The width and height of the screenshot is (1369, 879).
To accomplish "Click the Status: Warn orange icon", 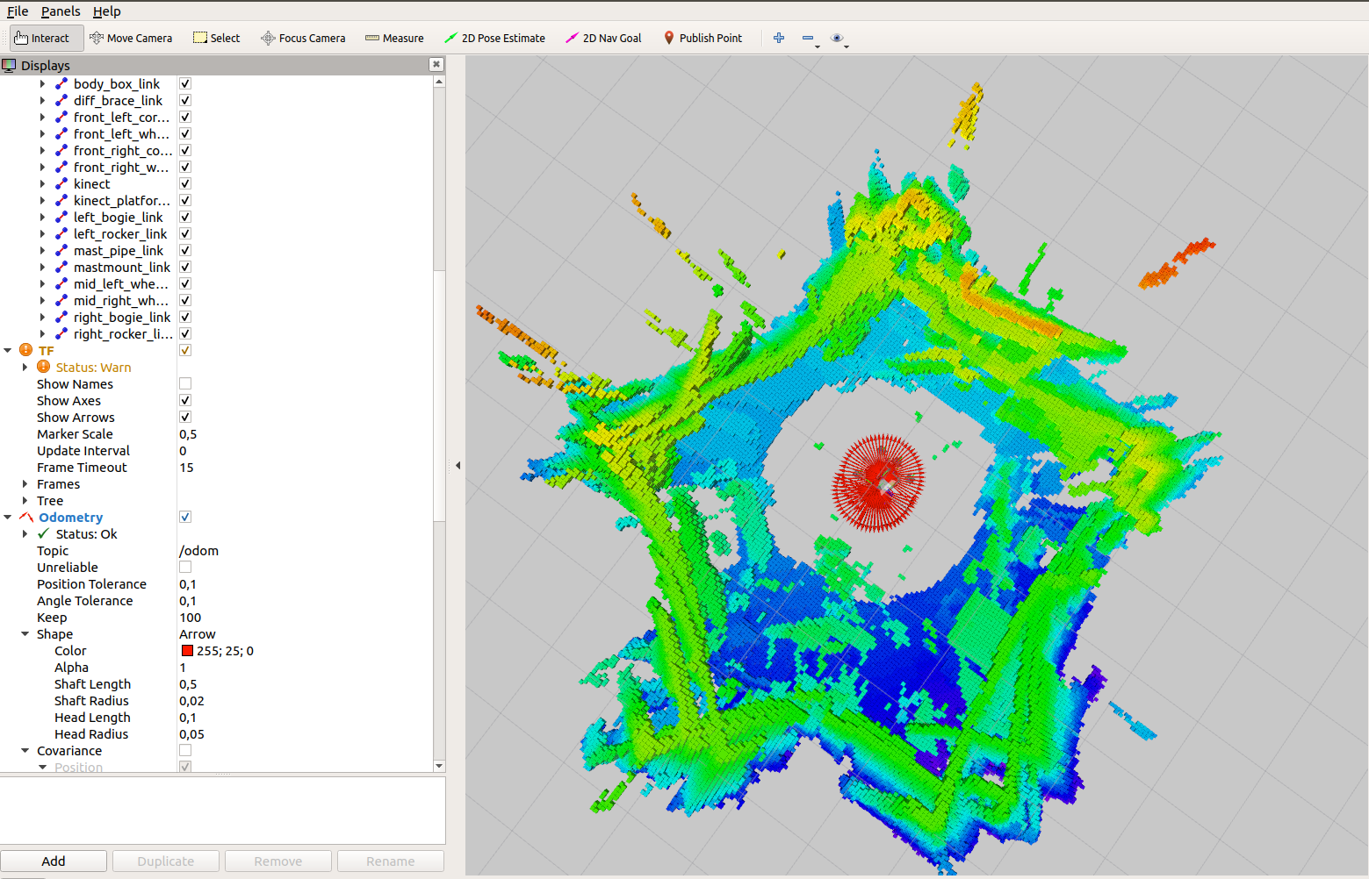I will coord(43,367).
